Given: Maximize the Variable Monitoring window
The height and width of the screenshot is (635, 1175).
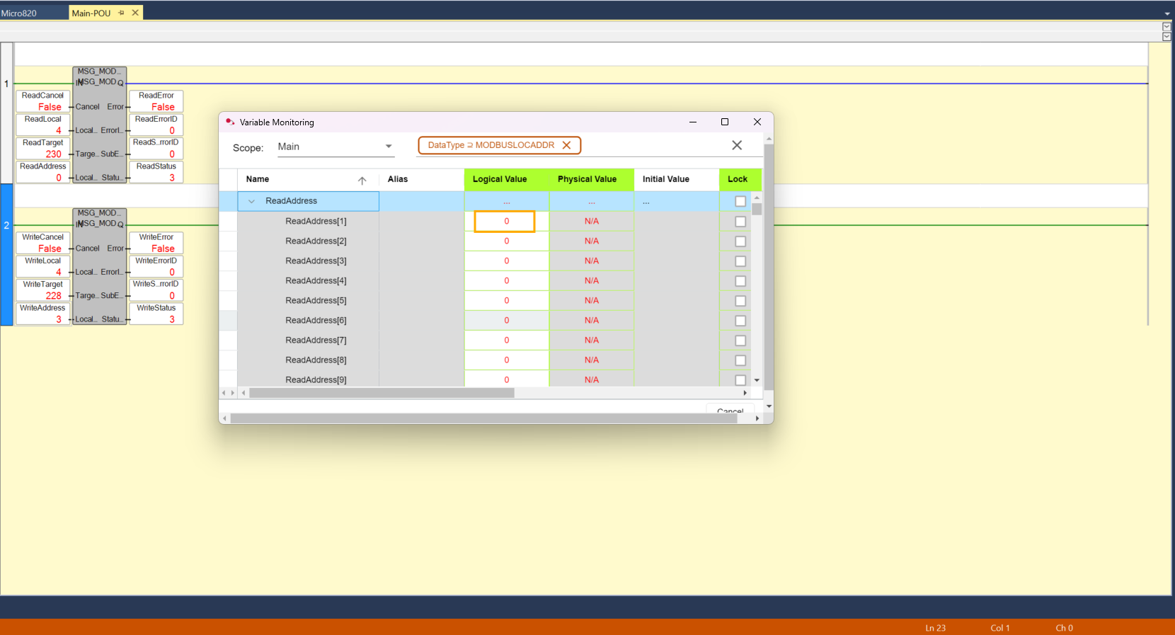Looking at the screenshot, I should [x=724, y=122].
